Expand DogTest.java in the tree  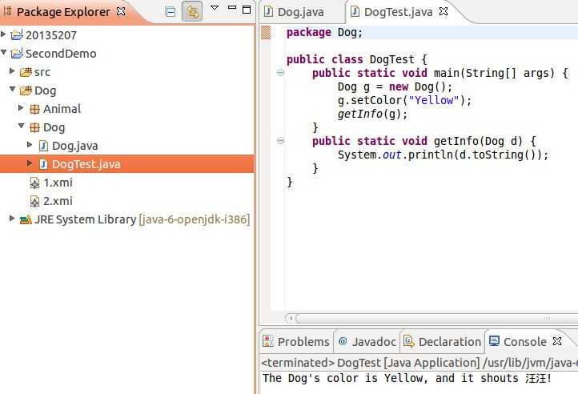pos(30,163)
